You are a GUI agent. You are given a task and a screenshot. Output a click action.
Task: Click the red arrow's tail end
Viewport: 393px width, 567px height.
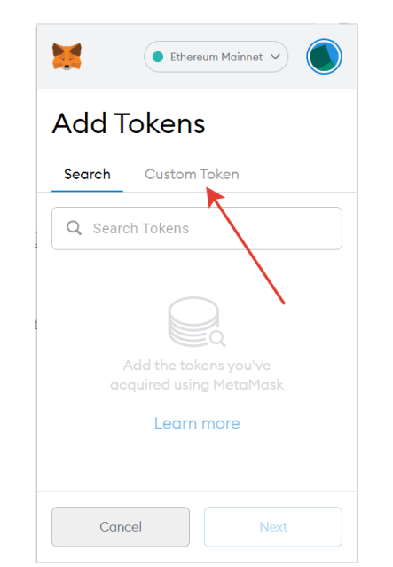(x=284, y=303)
